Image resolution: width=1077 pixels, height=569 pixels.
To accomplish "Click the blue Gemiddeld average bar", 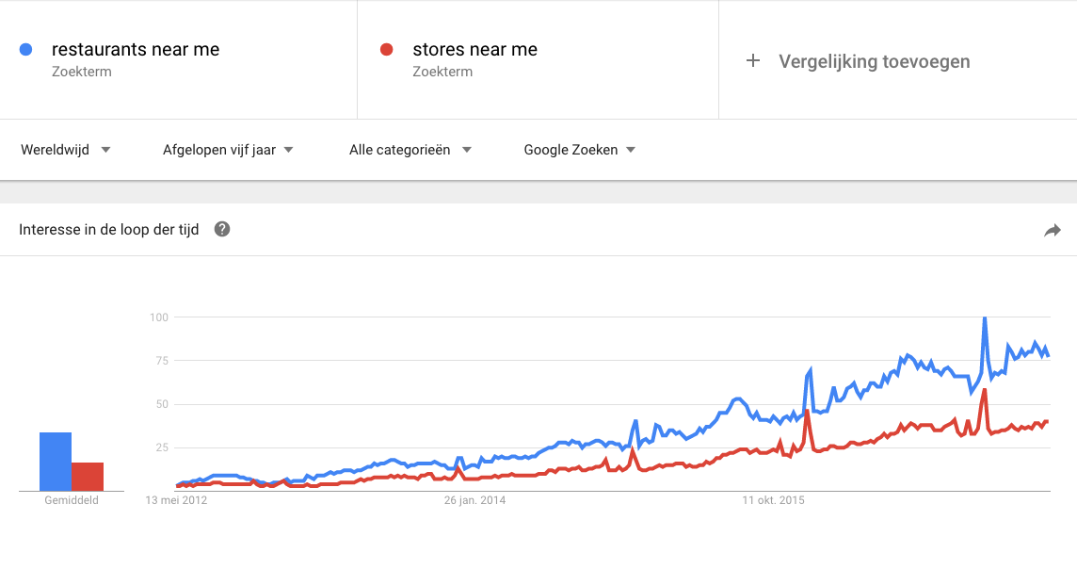I will click(56, 462).
